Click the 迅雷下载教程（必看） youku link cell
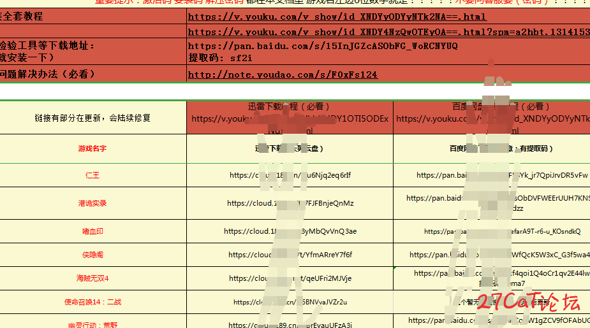This screenshot has height=328, width=590. coord(290,118)
